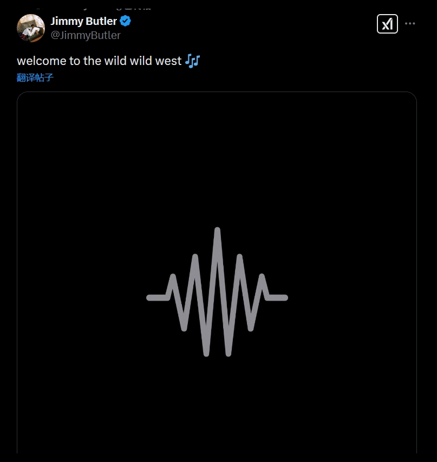Click the blue verified checkmark badge
Screen dimensions: 437x462
click(x=125, y=21)
